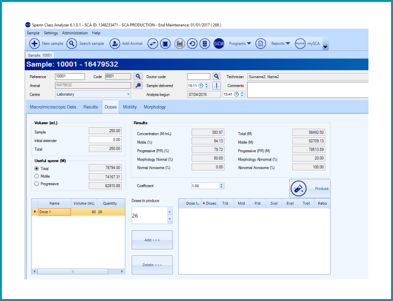Click the Coefficient spinner arrows
This screenshot has height=301, width=393.
click(x=222, y=186)
